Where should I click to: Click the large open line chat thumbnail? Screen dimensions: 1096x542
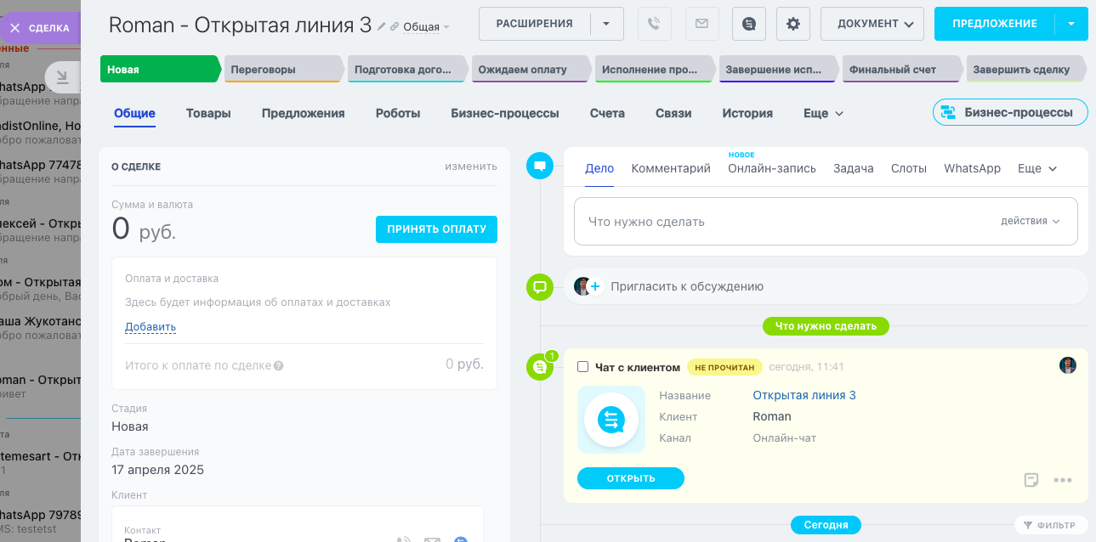(611, 420)
